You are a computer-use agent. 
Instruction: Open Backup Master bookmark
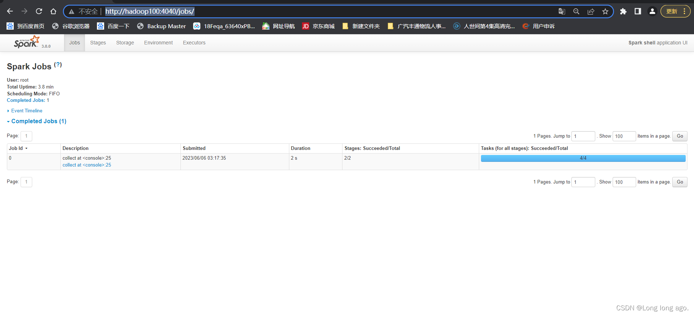tap(161, 26)
